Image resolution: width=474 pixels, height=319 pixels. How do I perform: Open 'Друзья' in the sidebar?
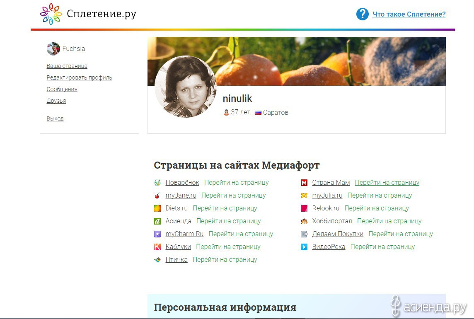tap(56, 101)
